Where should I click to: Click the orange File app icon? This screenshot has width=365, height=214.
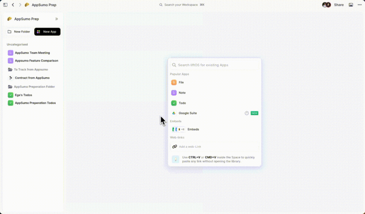click(x=174, y=82)
